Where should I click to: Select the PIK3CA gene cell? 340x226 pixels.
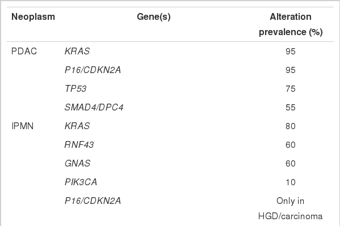[x=81, y=182]
